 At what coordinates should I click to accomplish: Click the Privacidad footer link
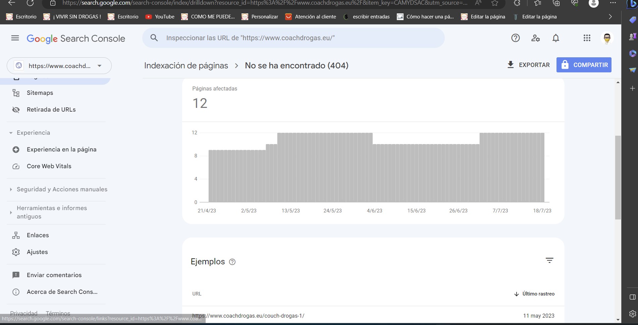24,313
